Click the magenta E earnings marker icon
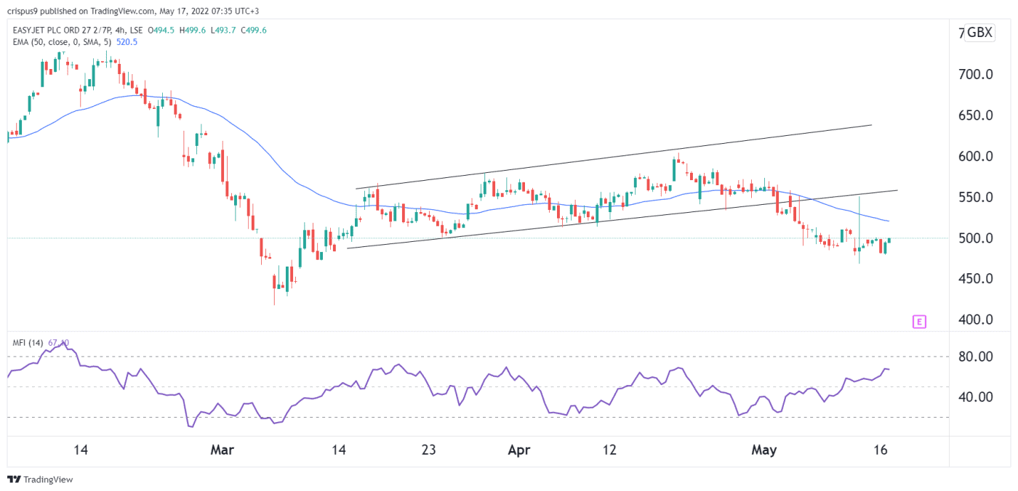1018x491 pixels. 918,321
